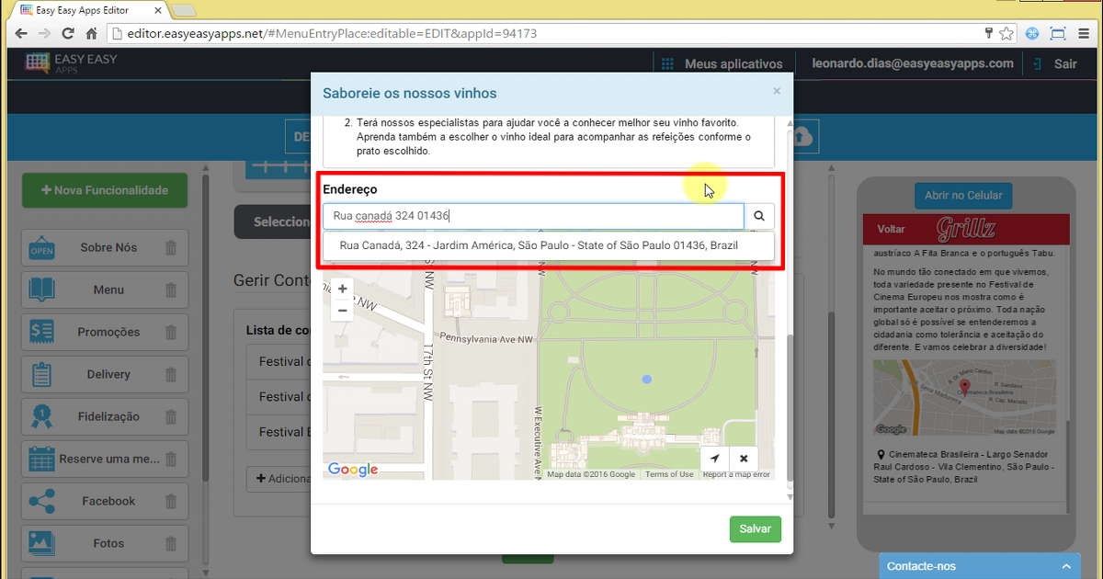This screenshot has width=1103, height=579.
Task: Click the X icon next to the map geolocation arrow
Action: [x=744, y=458]
